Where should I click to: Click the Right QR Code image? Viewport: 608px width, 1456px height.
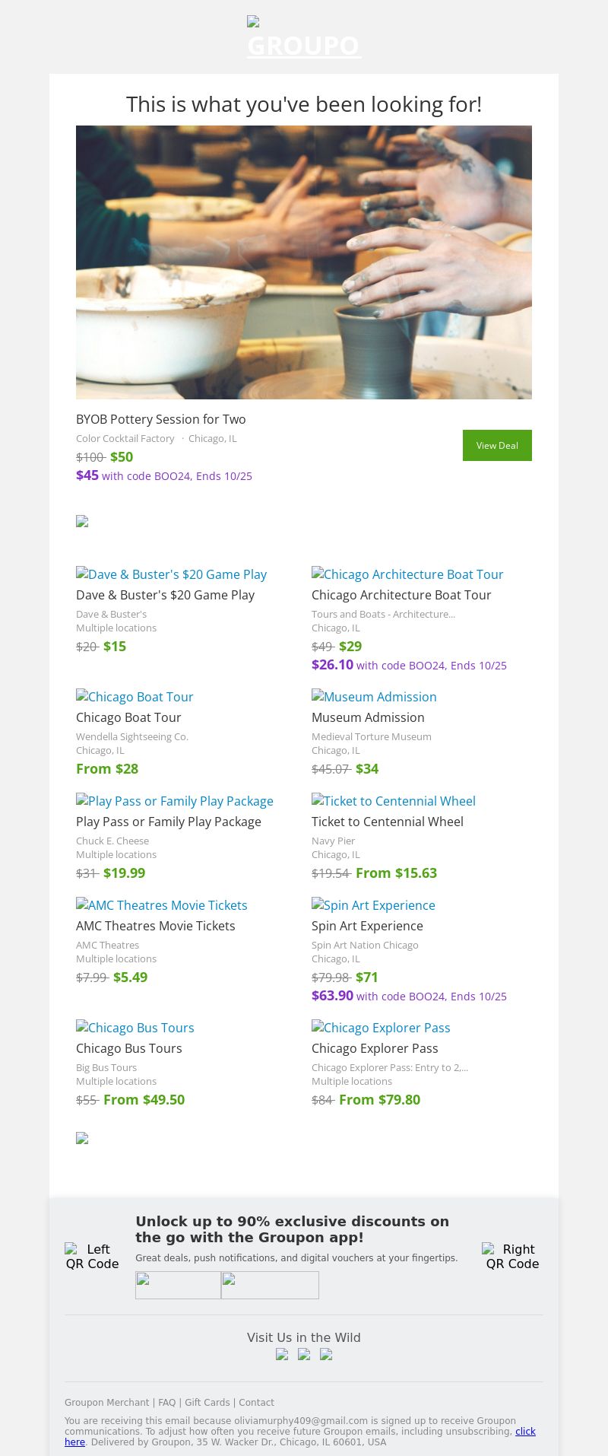[x=512, y=1256]
